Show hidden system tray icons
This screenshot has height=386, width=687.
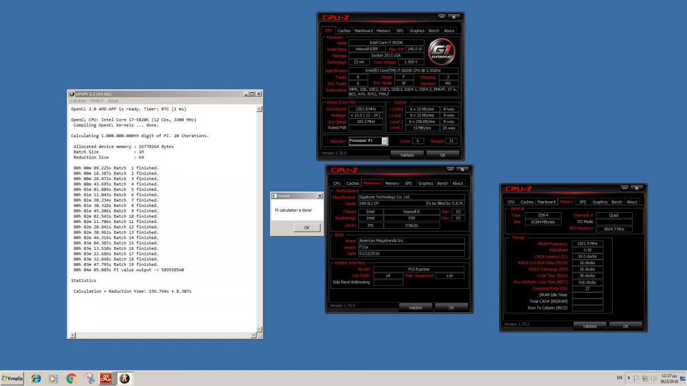point(629,378)
